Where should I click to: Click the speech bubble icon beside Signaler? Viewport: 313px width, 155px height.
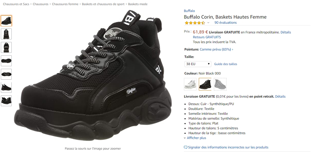coord(185,147)
